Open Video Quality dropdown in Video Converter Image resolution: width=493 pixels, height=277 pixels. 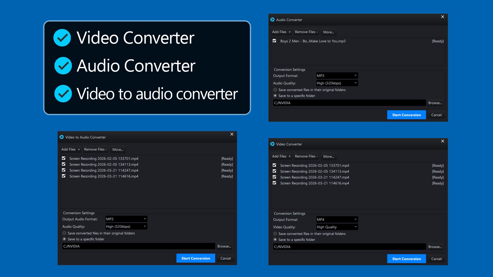[x=337, y=227]
